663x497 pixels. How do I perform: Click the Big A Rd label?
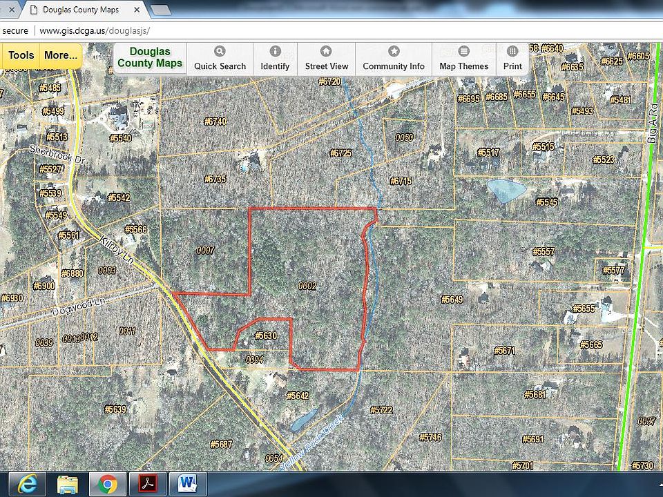pyautogui.click(x=654, y=123)
